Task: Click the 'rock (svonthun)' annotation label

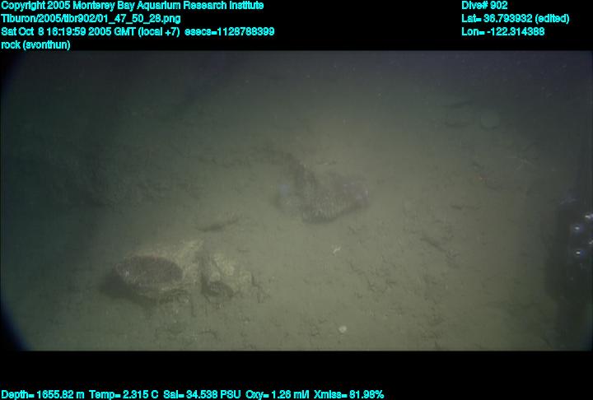Action: pos(35,45)
